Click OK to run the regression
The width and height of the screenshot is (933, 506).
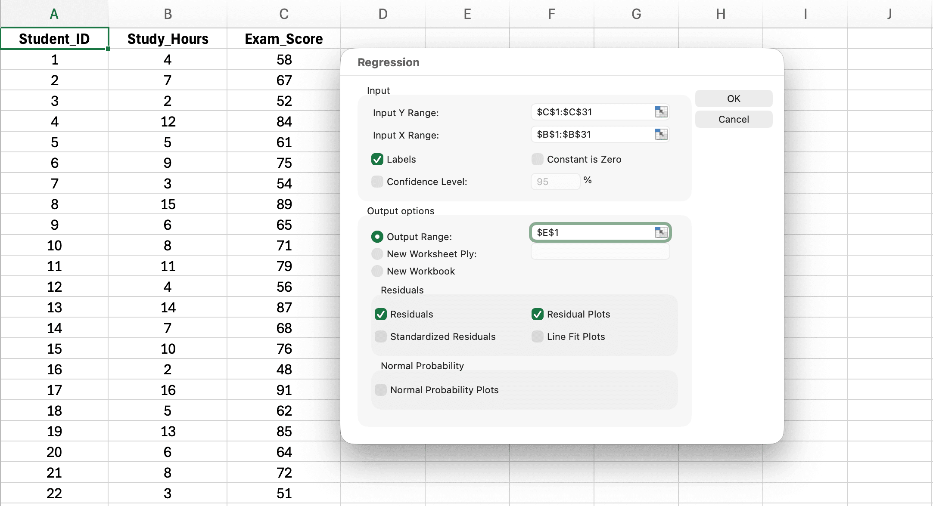click(x=734, y=98)
